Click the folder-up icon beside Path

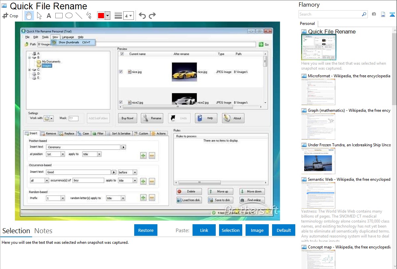27,44
